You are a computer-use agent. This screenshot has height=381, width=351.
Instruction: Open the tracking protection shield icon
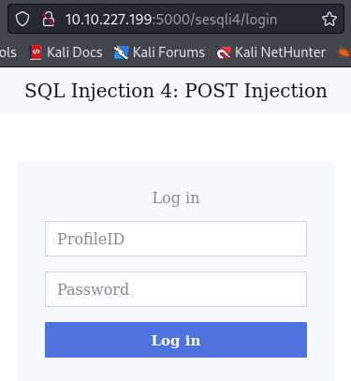click(22, 19)
